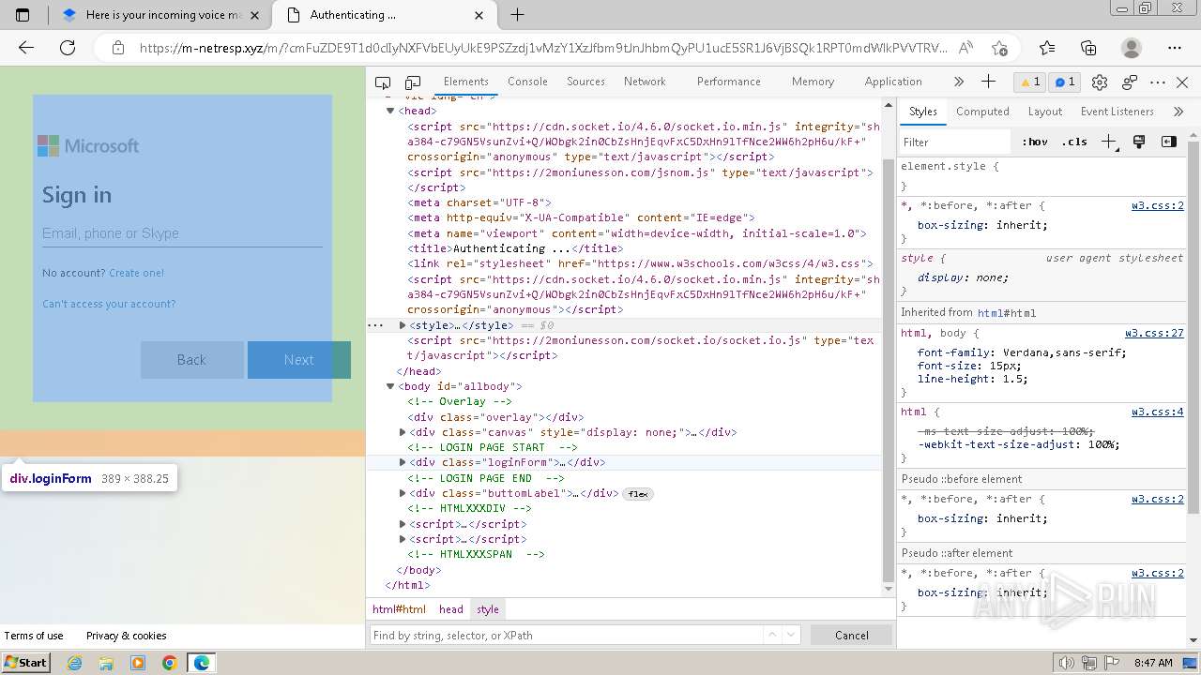
Task: Click the html#html breadcrumb
Action: click(399, 609)
